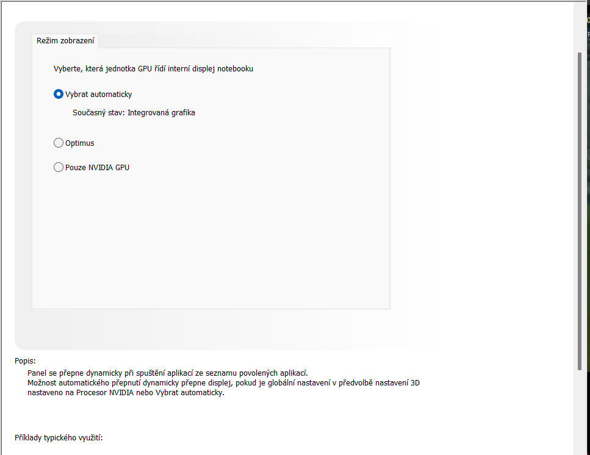Click the Popis: section label

click(x=25, y=361)
